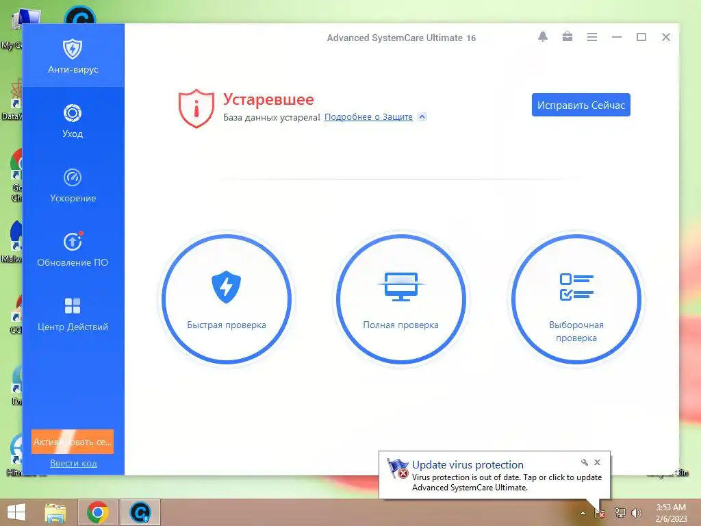Open the Ускорение section

73,185
